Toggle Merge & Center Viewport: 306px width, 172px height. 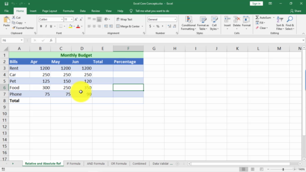(x=128, y=26)
